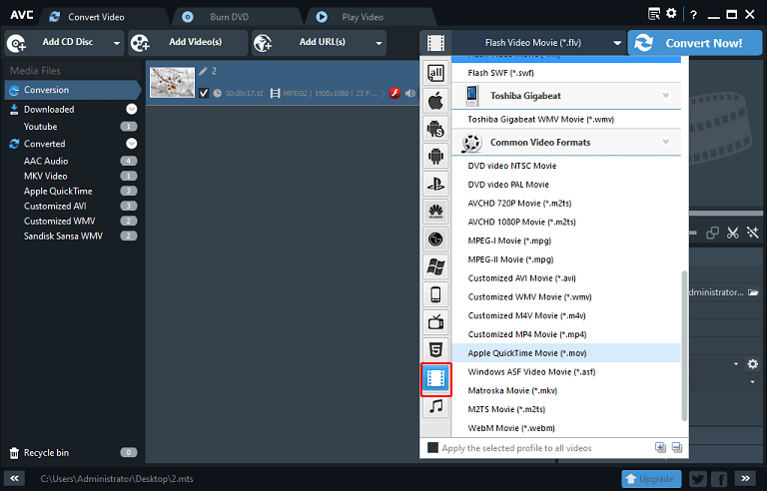Switch to the Play Video tab
Image resolution: width=767 pixels, height=491 pixels.
[363, 17]
